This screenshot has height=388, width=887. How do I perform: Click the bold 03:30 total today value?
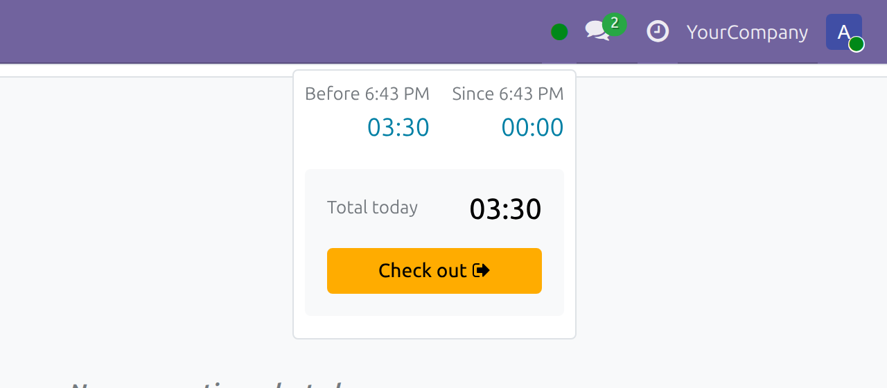click(506, 209)
